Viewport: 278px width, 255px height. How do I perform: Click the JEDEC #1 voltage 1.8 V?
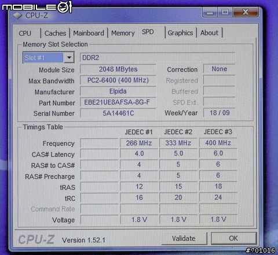tap(139, 220)
